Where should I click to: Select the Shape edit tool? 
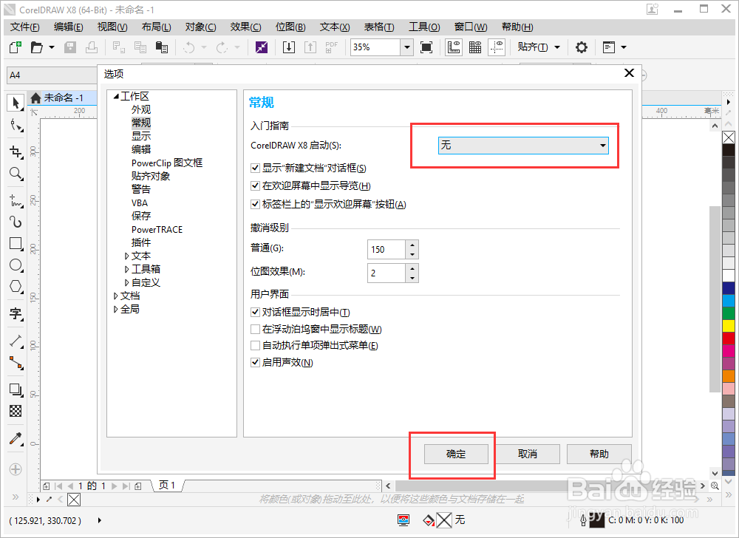tap(16, 126)
